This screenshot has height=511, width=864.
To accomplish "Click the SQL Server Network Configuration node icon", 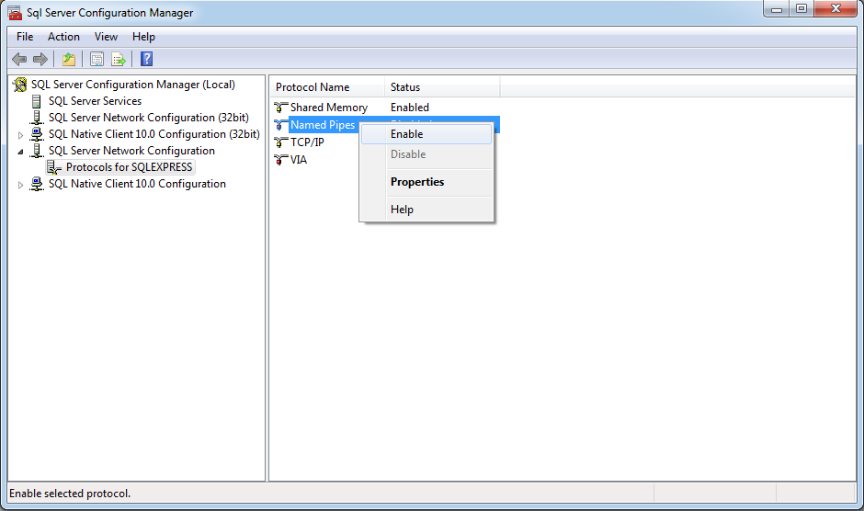I will pos(37,151).
